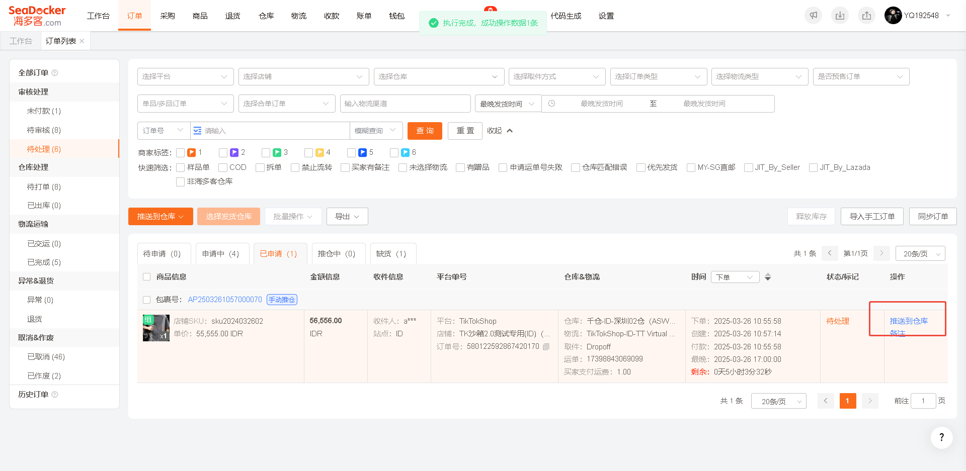Image resolution: width=966 pixels, height=471 pixels.
Task: Tick the 样品单 checkbox
Action: [x=180, y=167]
